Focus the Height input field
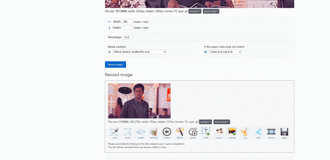 [x=127, y=28]
